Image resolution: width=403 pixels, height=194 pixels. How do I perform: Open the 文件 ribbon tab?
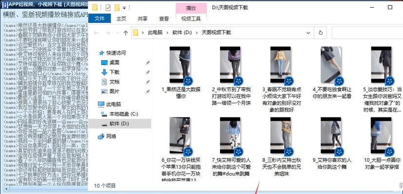99,18
